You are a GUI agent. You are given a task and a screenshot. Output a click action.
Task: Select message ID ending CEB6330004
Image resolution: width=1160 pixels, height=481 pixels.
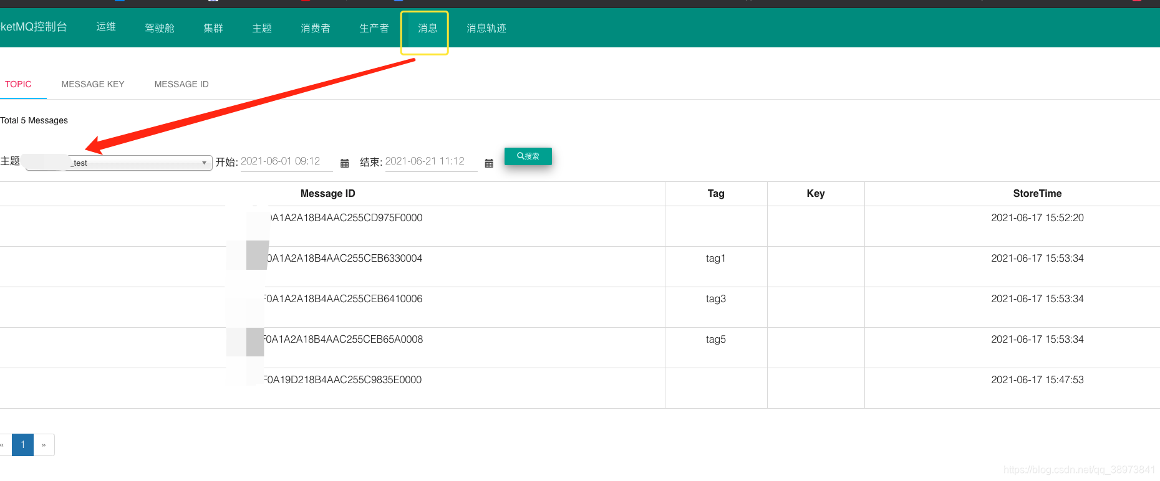(344, 259)
